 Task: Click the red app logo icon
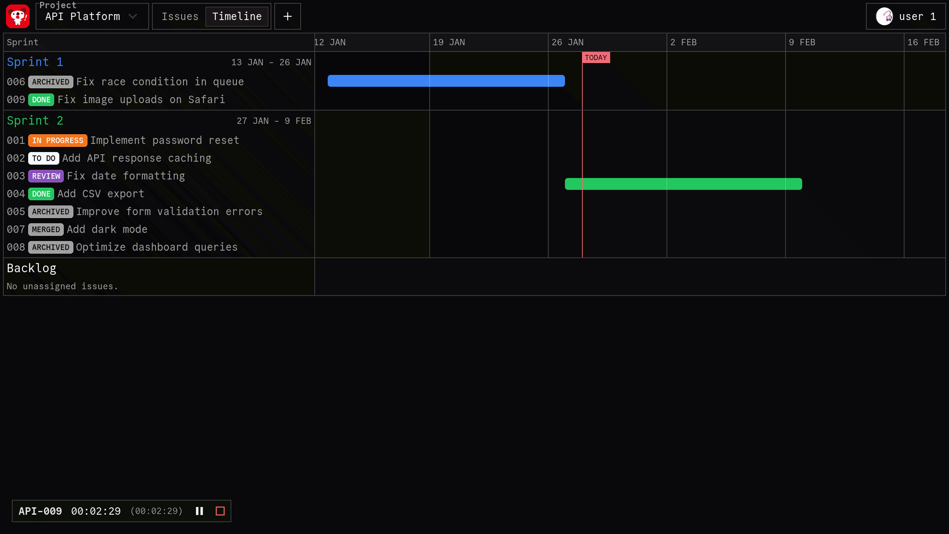[x=18, y=16]
